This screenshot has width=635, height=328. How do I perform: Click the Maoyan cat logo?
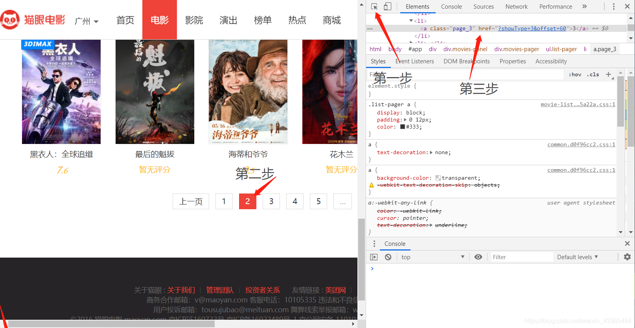10,20
